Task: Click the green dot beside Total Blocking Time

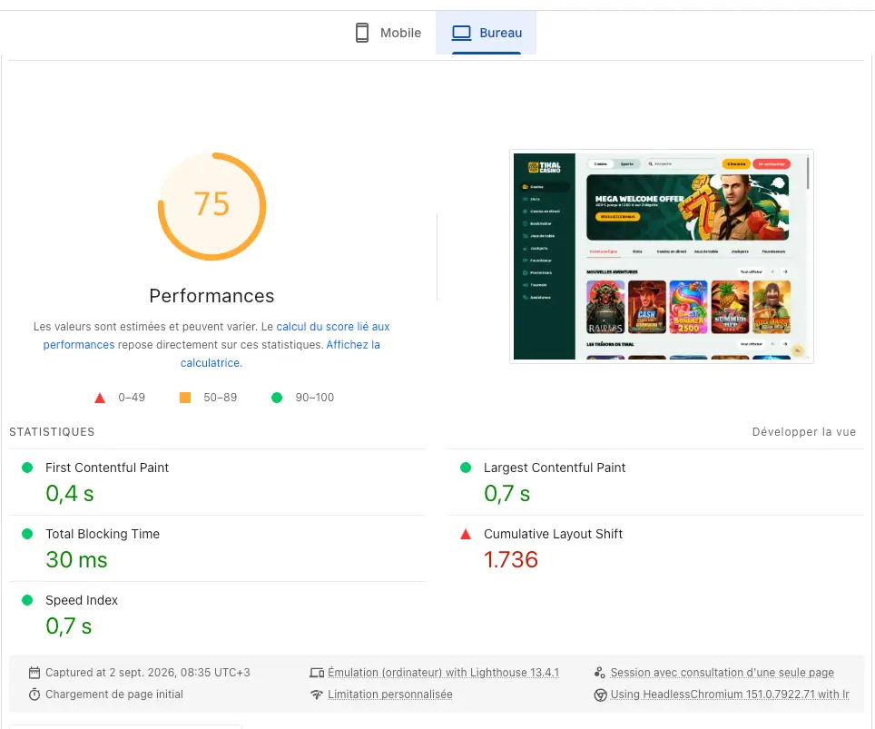Action: (27, 534)
